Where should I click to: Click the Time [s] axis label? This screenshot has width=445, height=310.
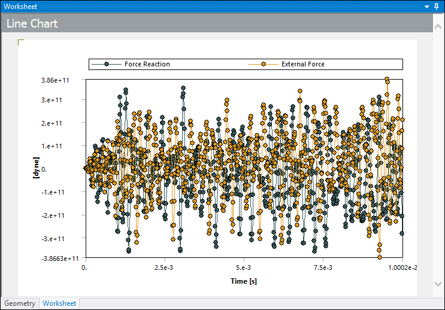click(244, 281)
